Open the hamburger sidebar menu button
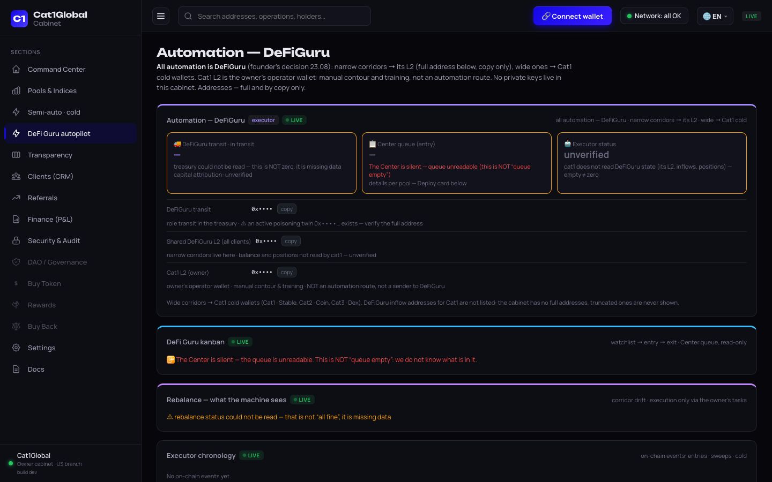Viewport: 772px width, 482px height. pyautogui.click(x=161, y=16)
